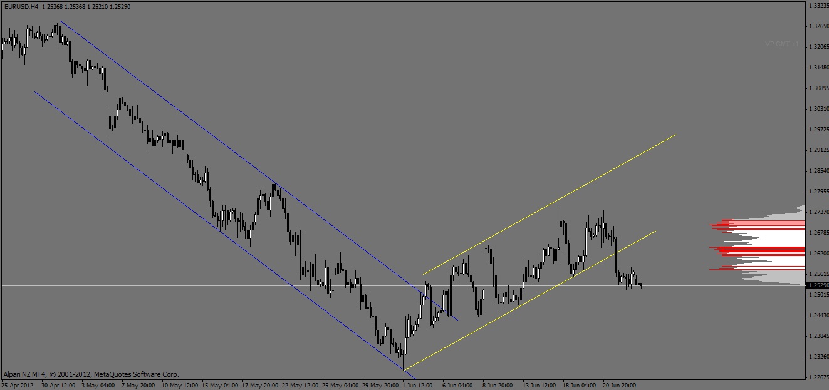Click the 25 Apr 2012 date label
The image size is (829, 390).
click(19, 385)
